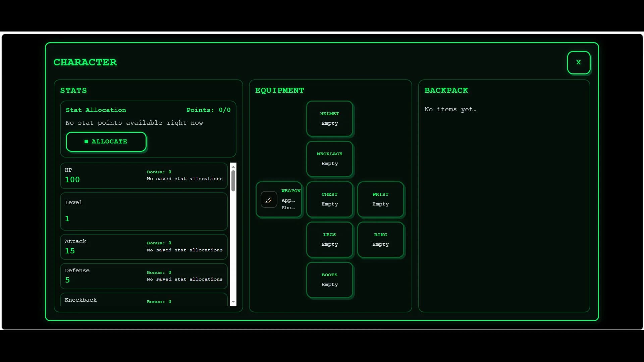
Task: Close the Character panel with X
Action: pos(579,62)
